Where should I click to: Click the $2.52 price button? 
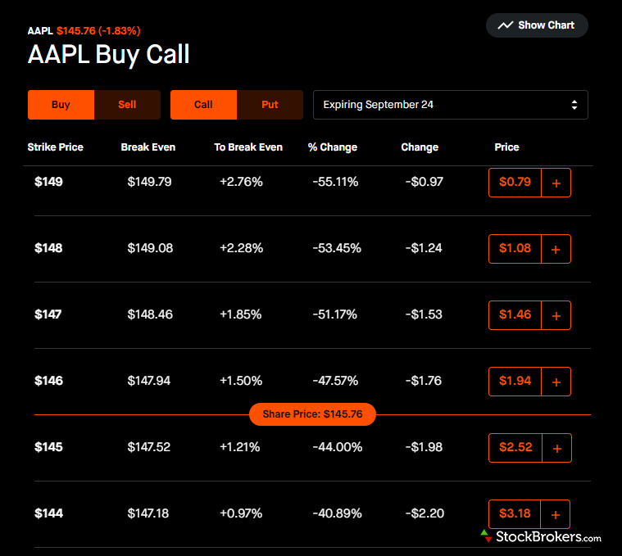click(515, 447)
